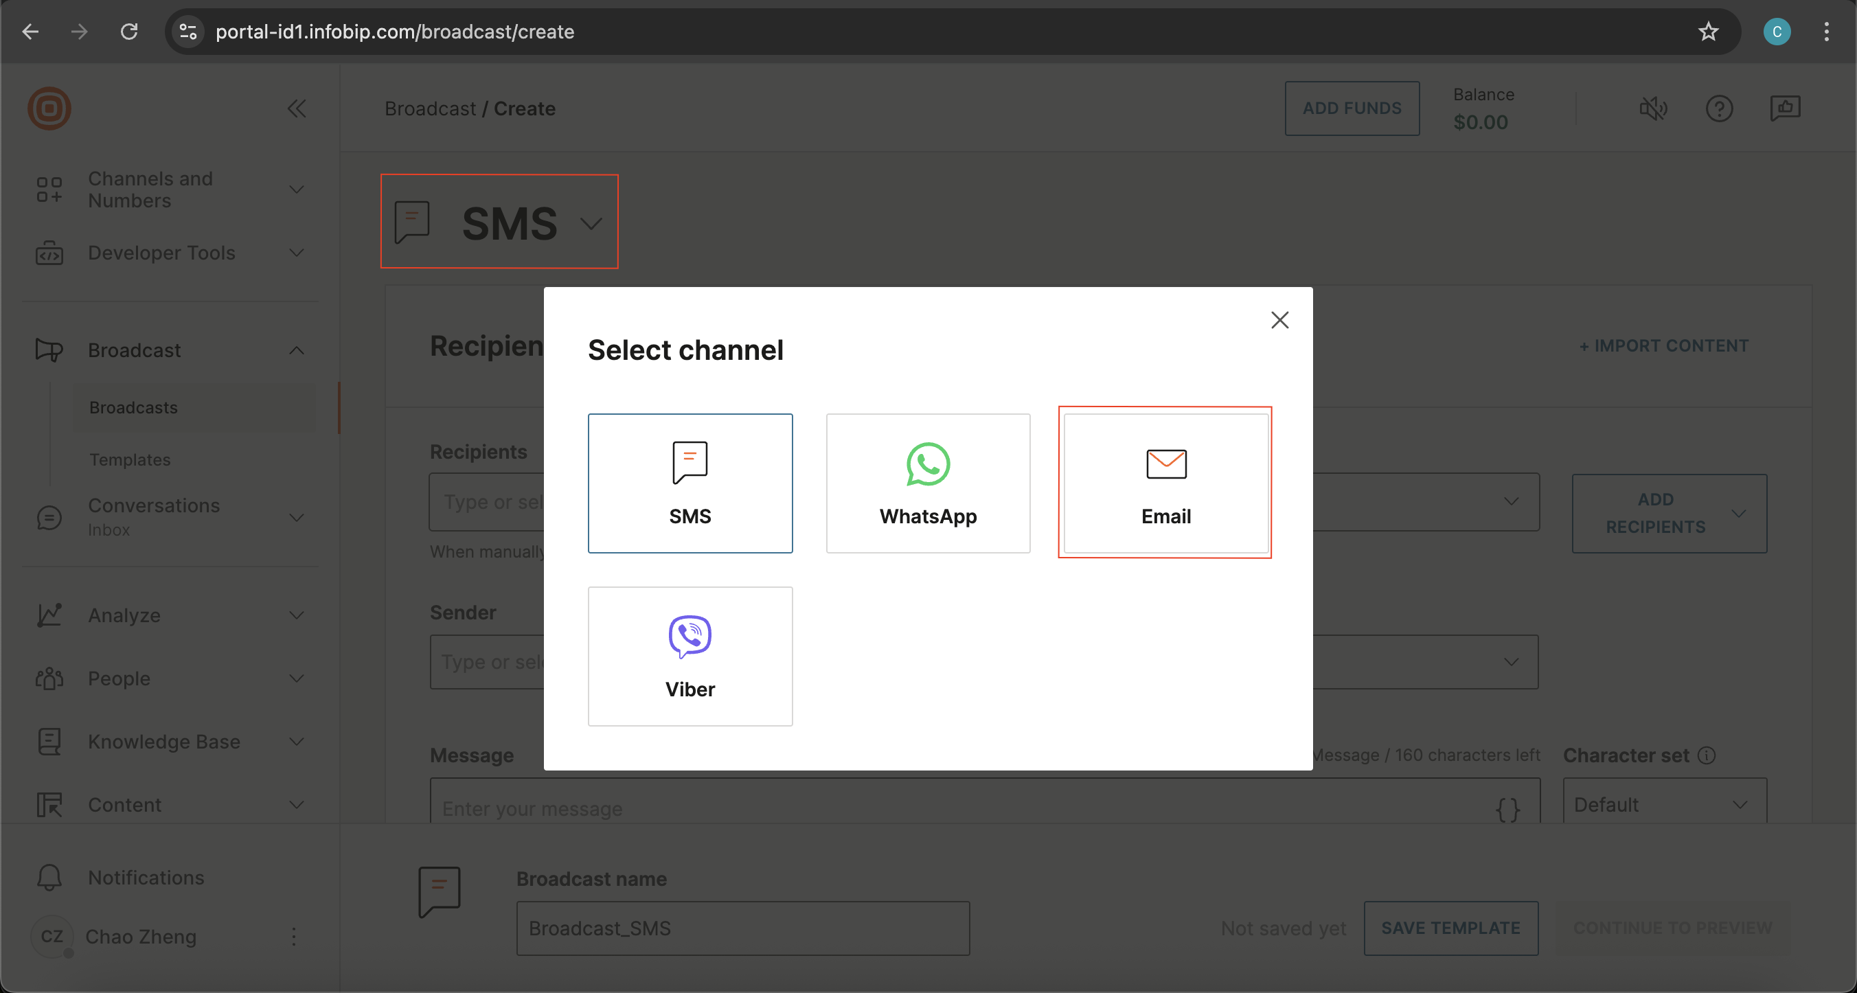Expand the Analyze menu

pyautogui.click(x=296, y=615)
